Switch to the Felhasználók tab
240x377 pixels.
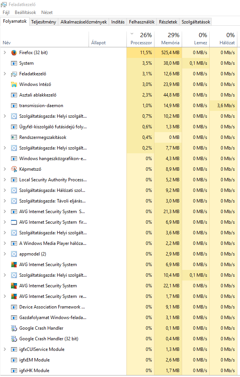(x=142, y=22)
